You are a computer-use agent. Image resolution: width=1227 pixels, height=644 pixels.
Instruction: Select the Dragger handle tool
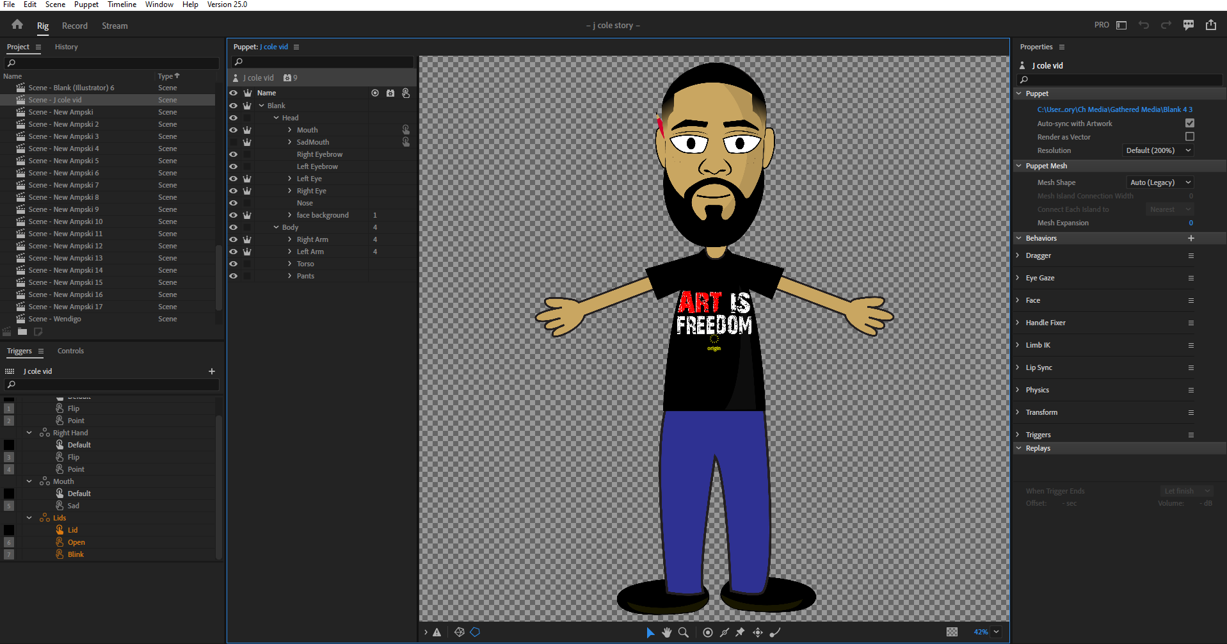tap(758, 632)
